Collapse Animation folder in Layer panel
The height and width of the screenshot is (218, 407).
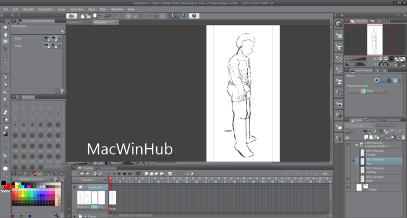(x=356, y=145)
